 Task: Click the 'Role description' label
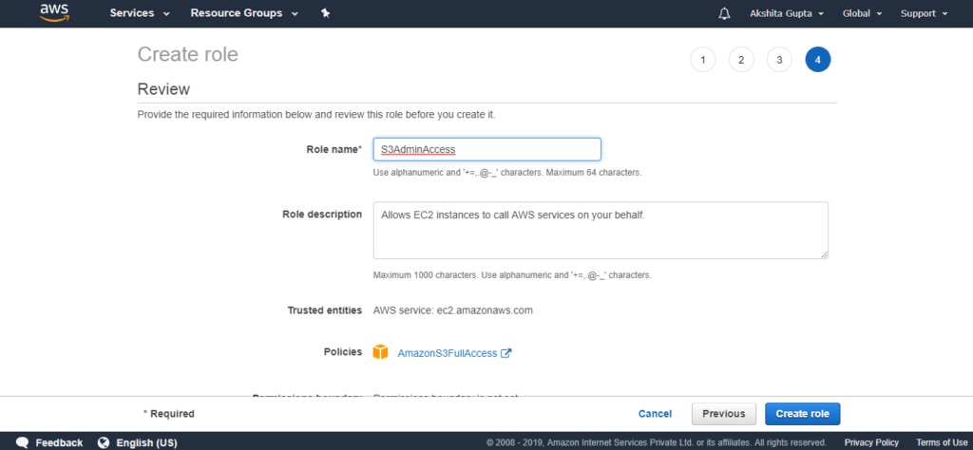coord(322,214)
